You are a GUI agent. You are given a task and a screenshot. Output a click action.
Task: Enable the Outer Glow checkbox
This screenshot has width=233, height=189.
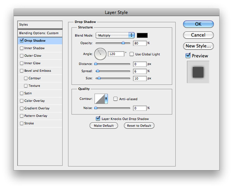21,56
